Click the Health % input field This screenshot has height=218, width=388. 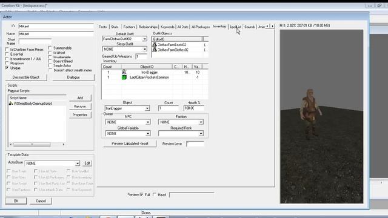(194, 108)
